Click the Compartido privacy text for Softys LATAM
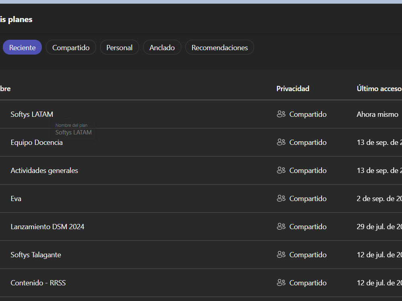The height and width of the screenshot is (301, 402). [308, 114]
